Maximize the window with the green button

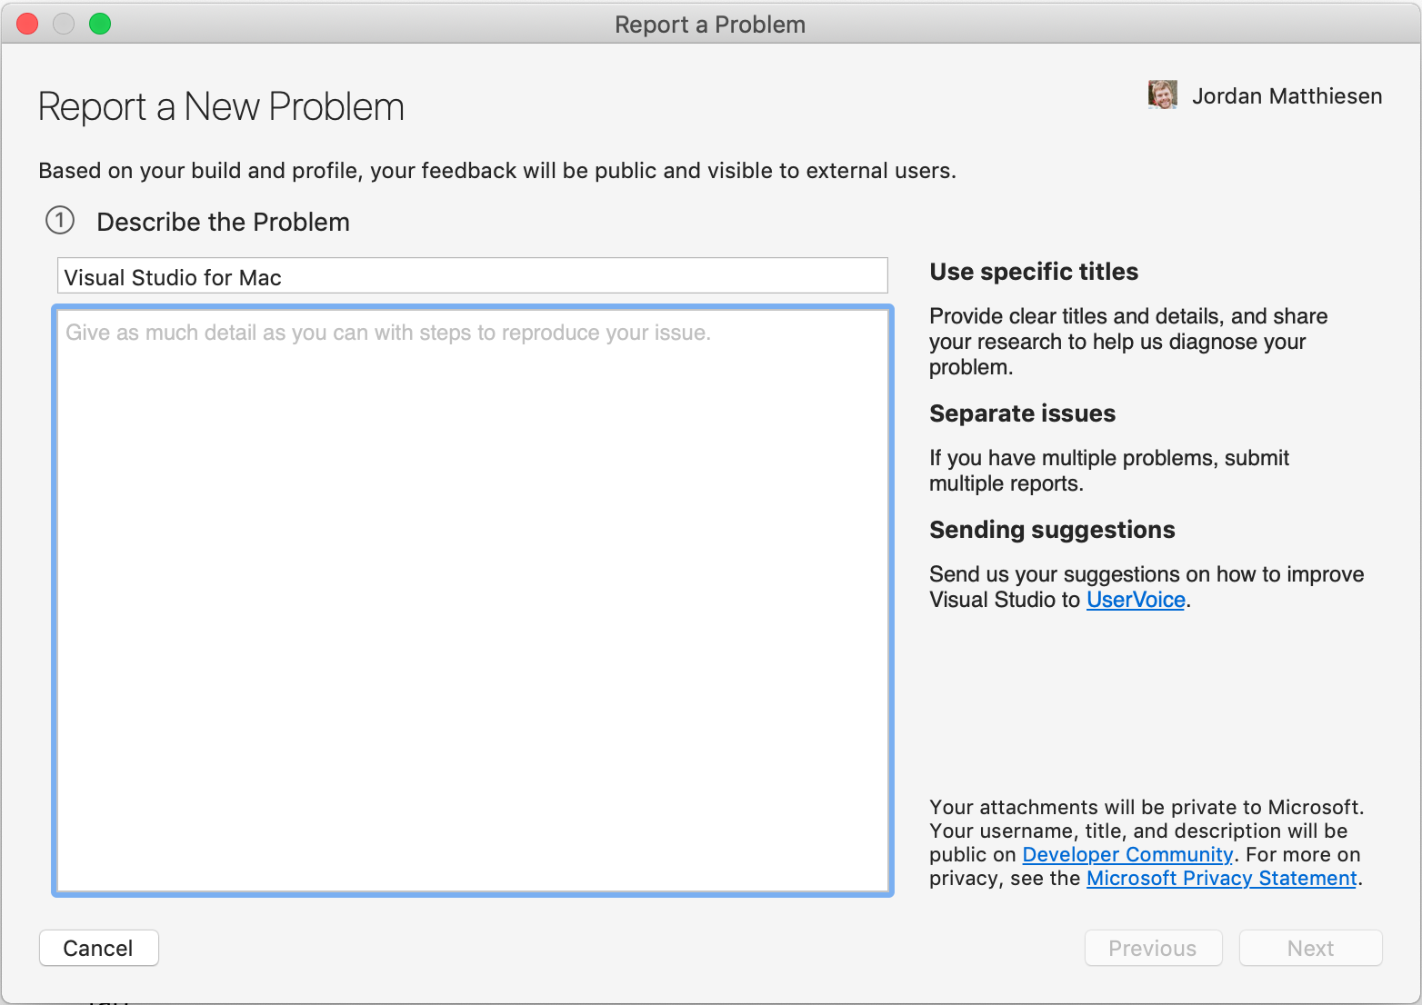pos(100,24)
